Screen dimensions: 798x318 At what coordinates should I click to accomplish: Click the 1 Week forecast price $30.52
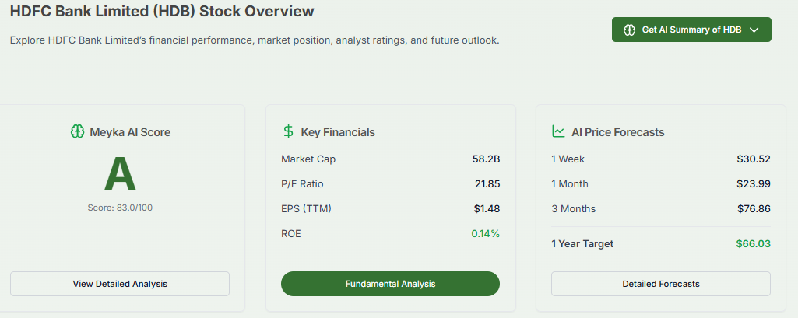754,159
